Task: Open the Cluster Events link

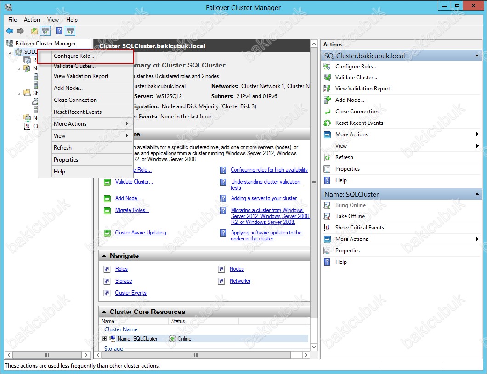Action: (x=130, y=293)
